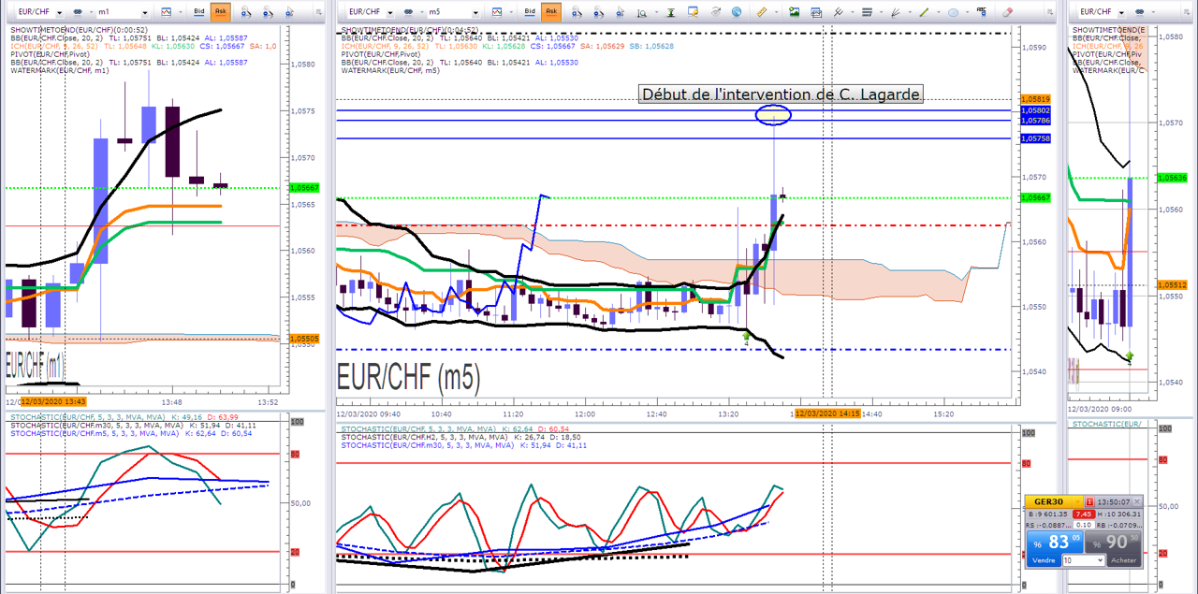1198x594 pixels.
Task: Click the save chart as image icon
Action: (795, 12)
